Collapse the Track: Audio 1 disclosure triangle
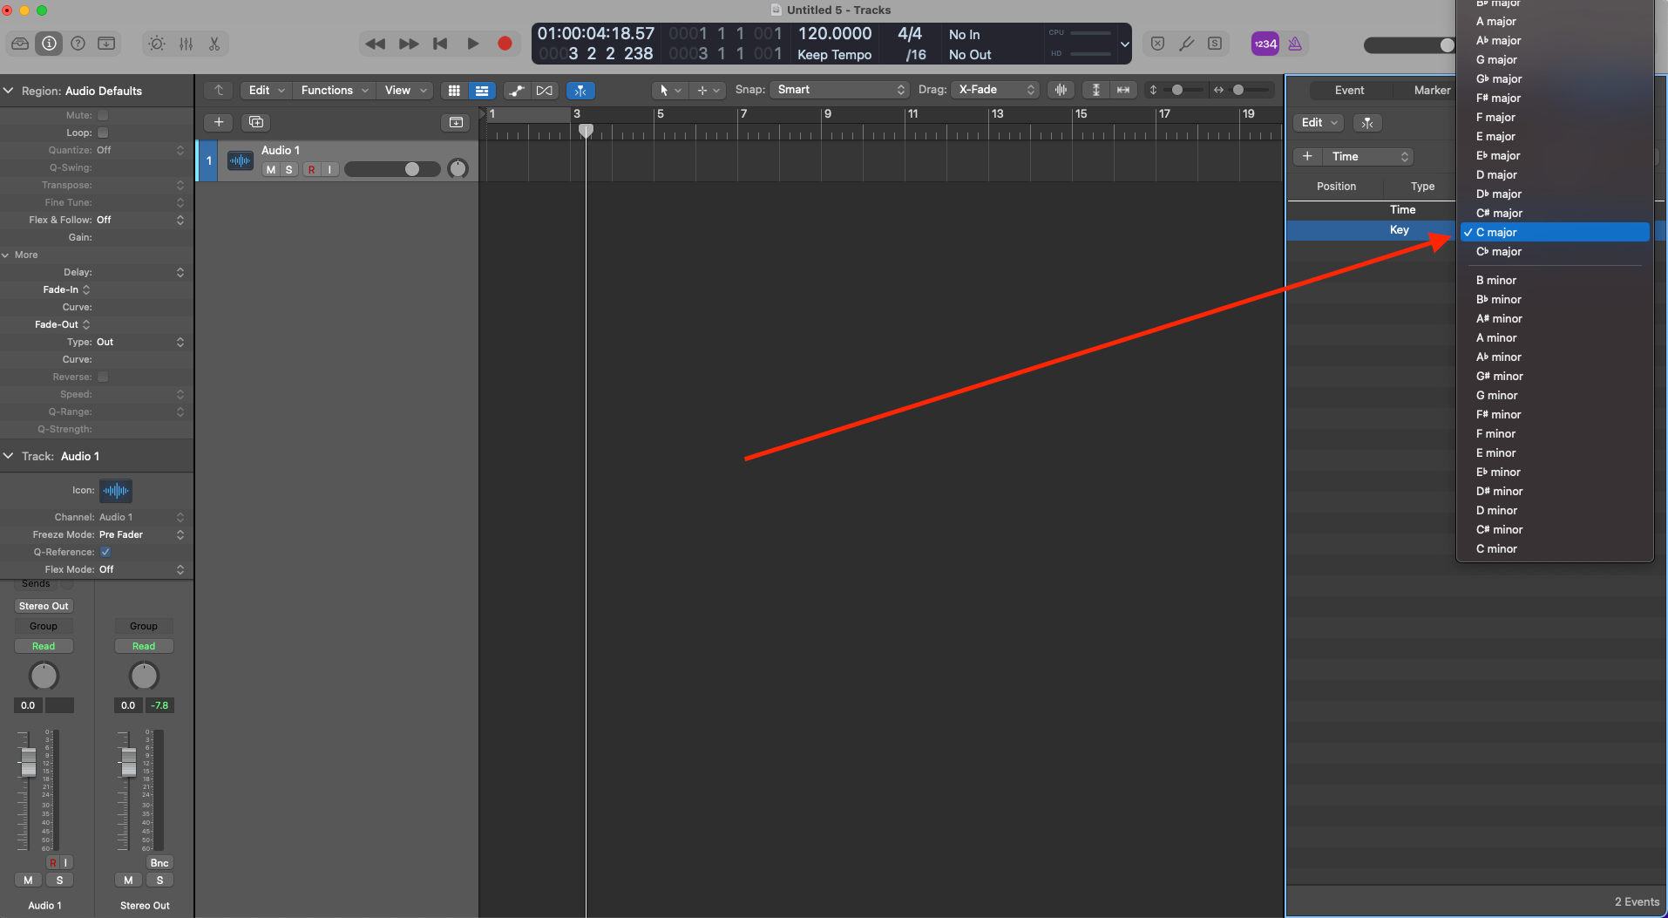1668x918 pixels. [x=9, y=456]
